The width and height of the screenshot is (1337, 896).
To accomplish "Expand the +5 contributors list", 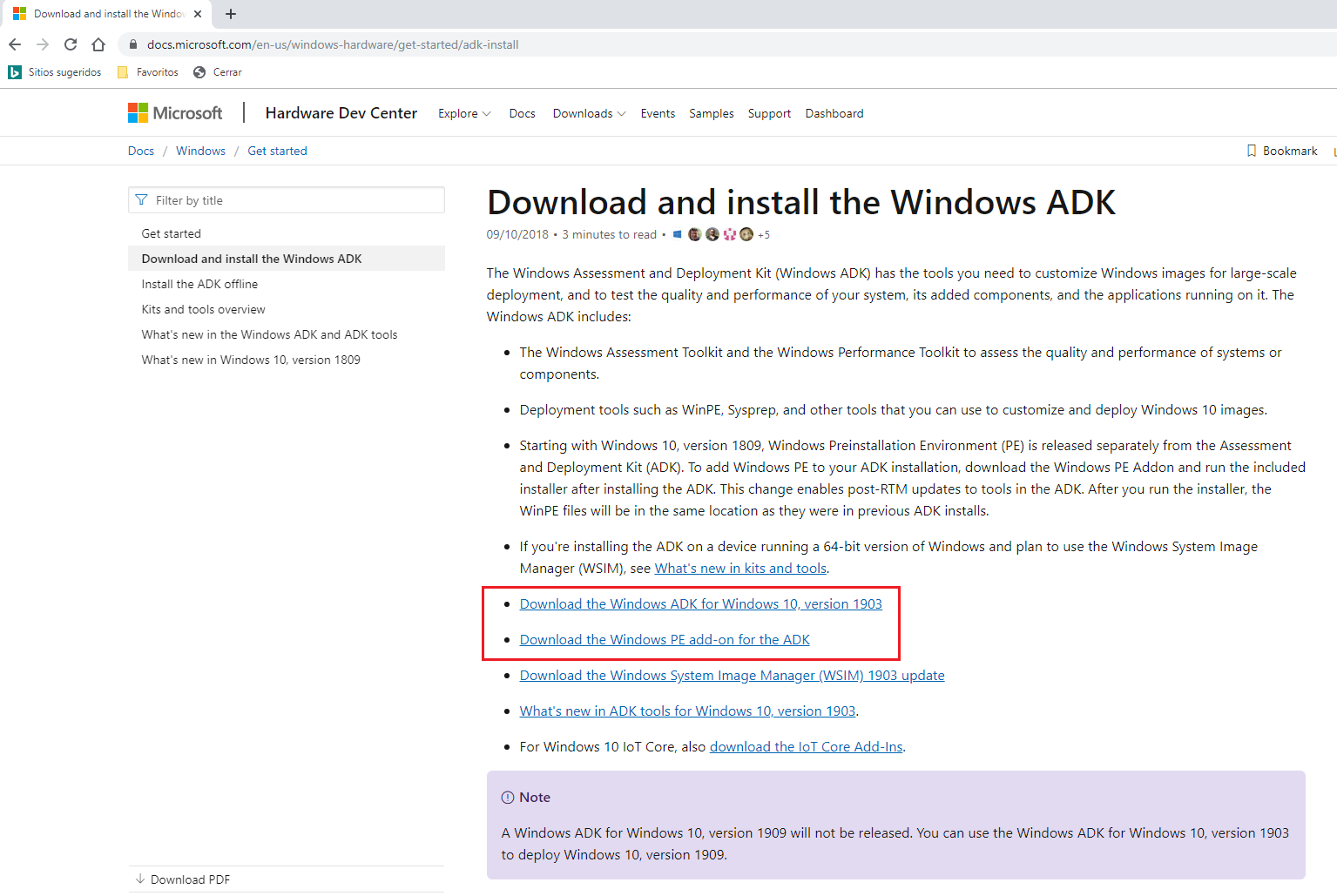I will (x=764, y=233).
